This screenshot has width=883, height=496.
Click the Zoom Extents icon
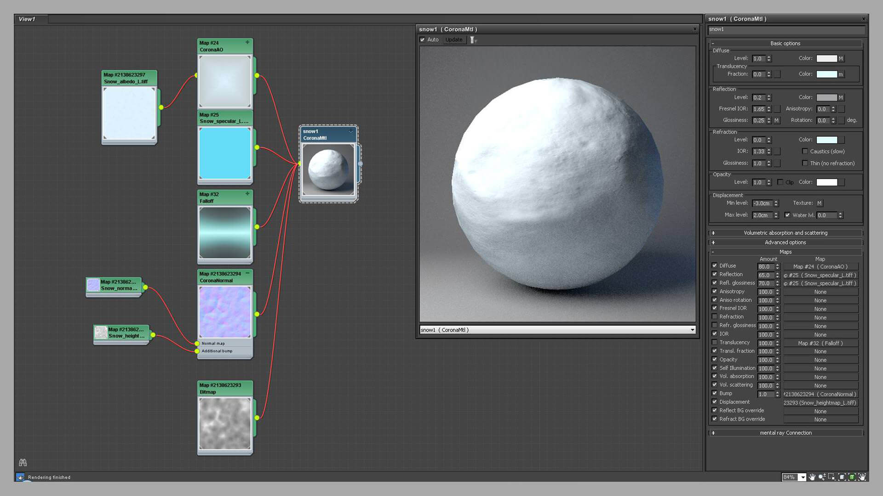(842, 477)
